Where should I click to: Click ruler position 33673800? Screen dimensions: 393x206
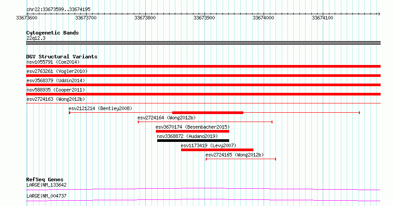pos(145,18)
